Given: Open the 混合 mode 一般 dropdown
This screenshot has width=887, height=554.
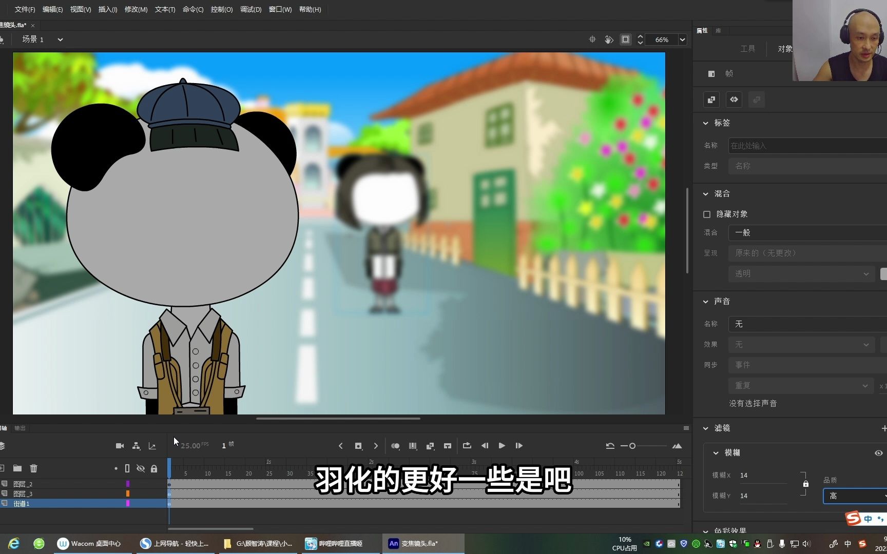Looking at the screenshot, I should point(807,232).
